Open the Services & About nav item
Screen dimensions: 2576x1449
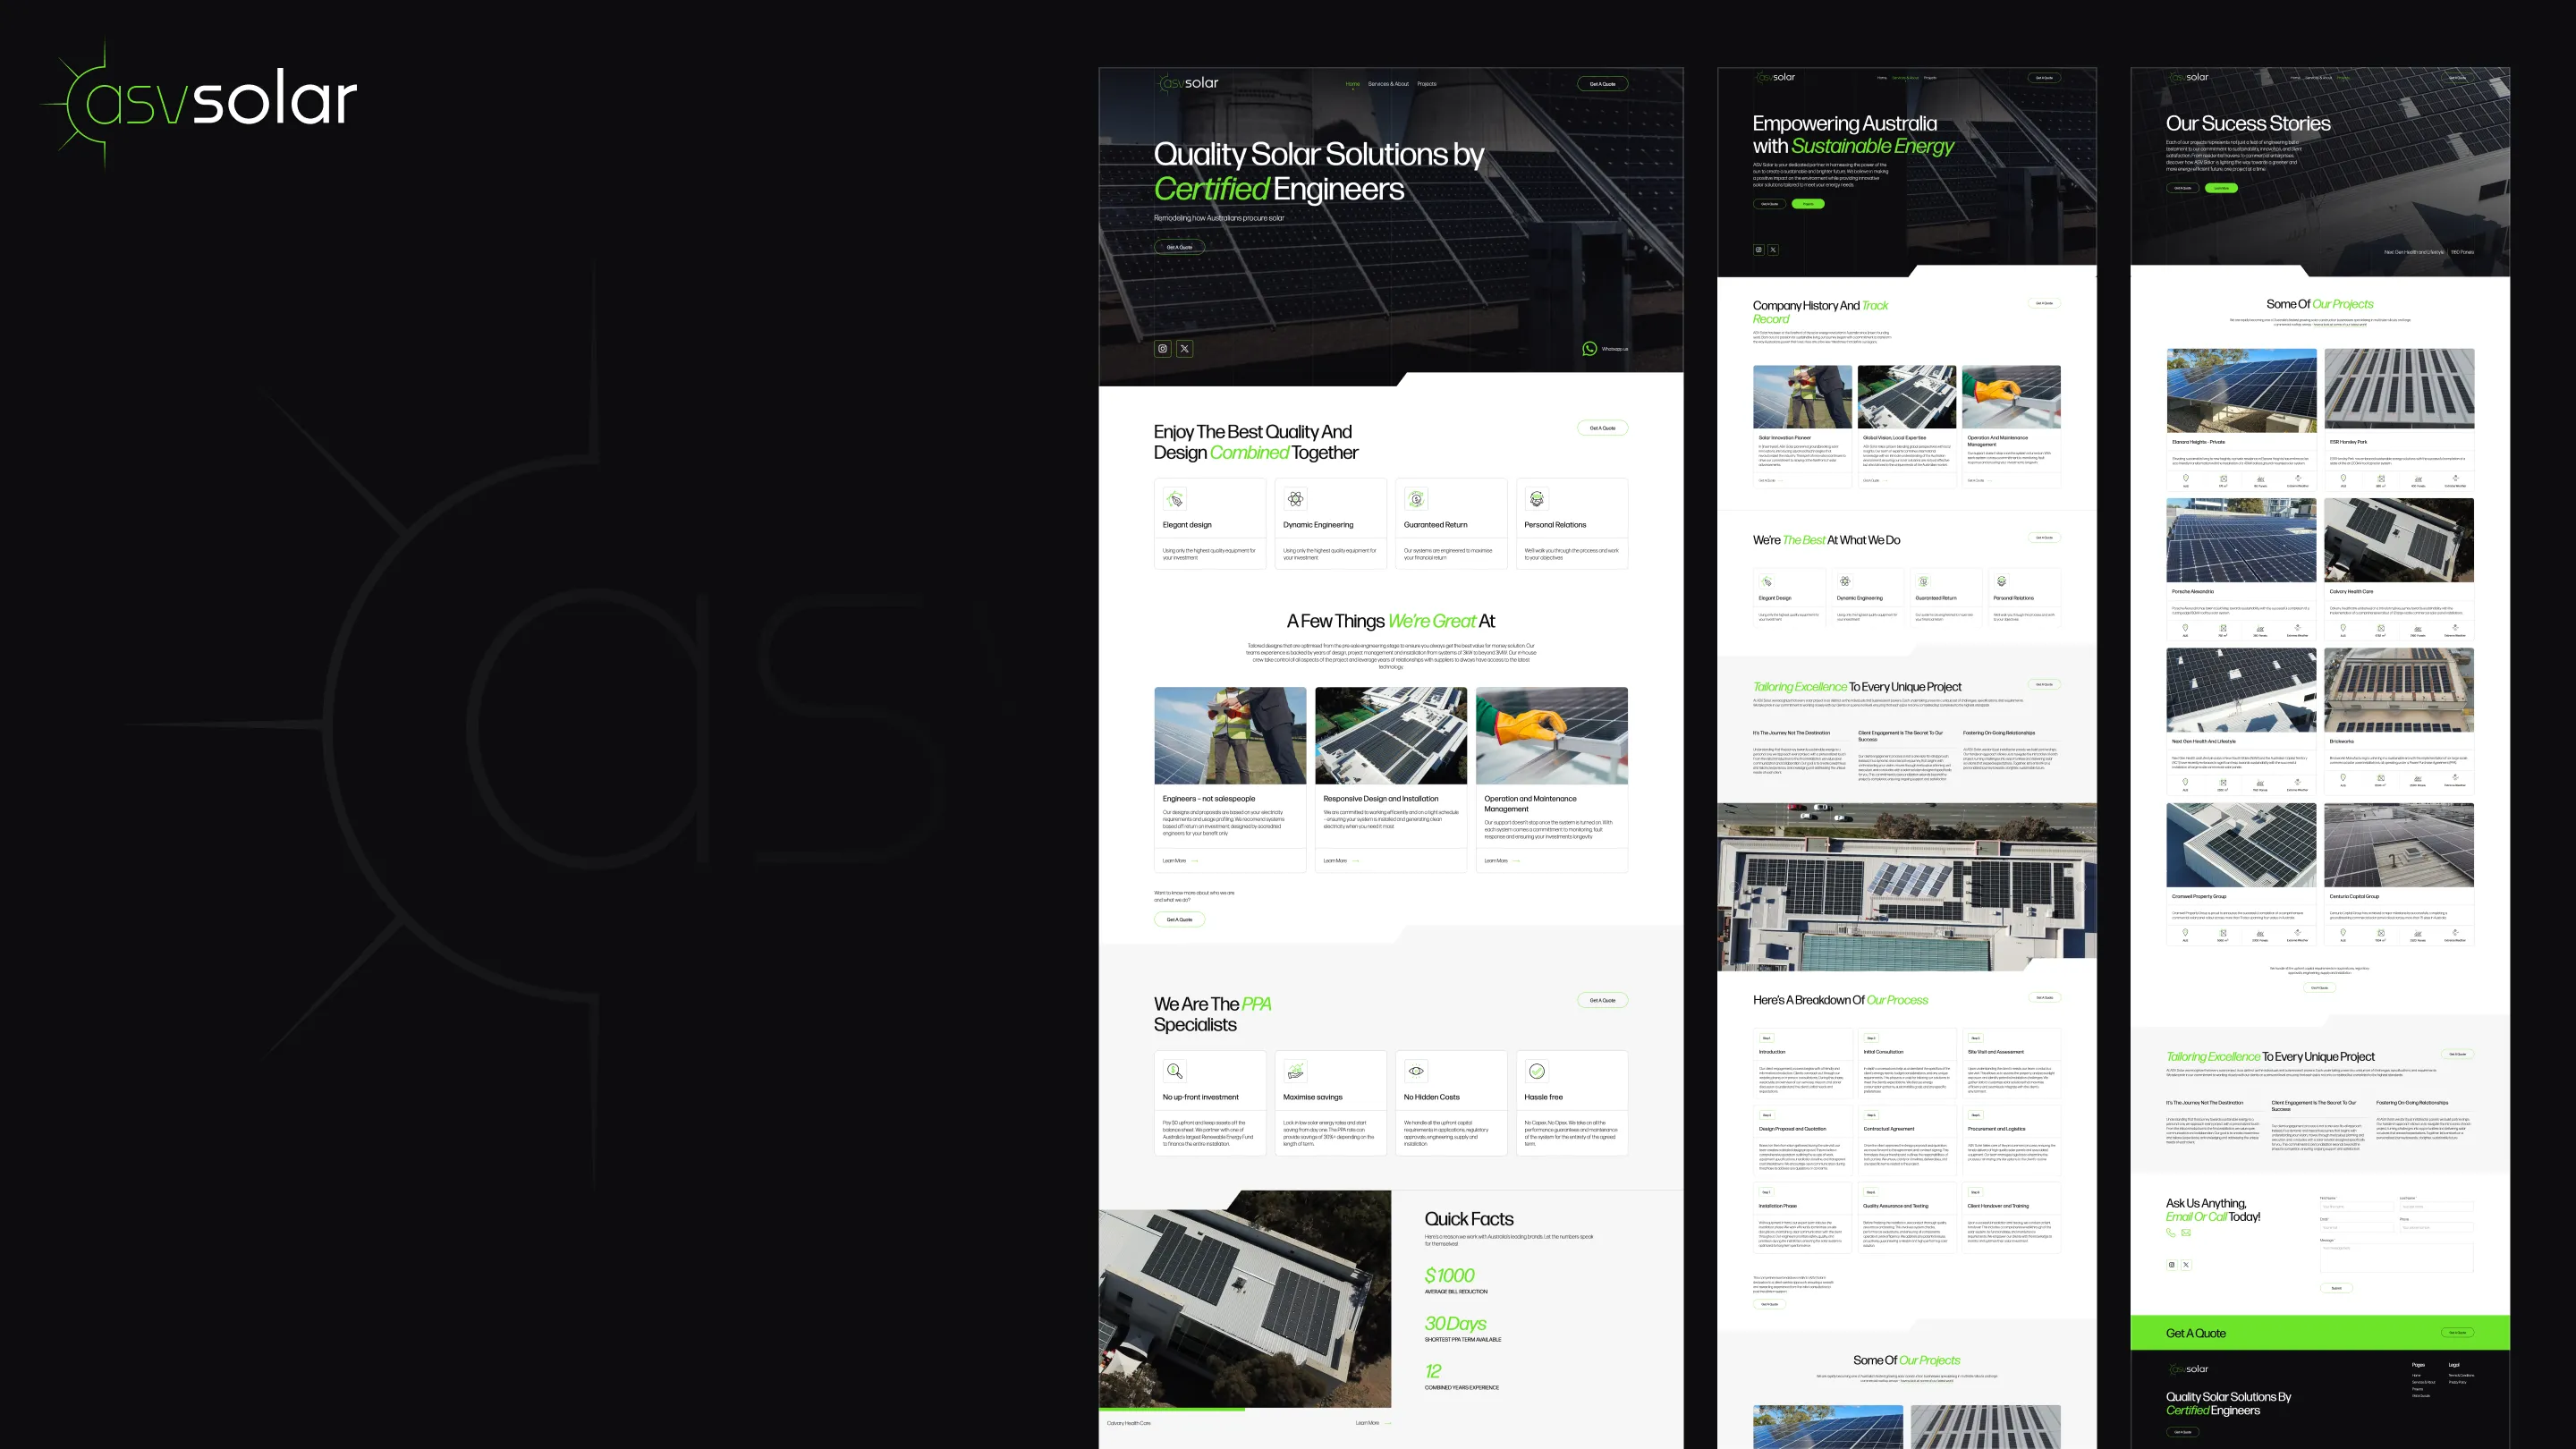coord(1388,84)
